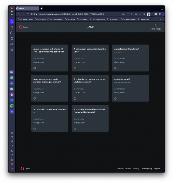Screen dimensions: 173x183
Task: Open the S4.Library bookmarks folder
Action: point(70,19)
